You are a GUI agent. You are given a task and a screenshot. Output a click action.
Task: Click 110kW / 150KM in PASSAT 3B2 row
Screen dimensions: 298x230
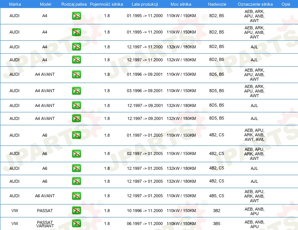point(181,211)
